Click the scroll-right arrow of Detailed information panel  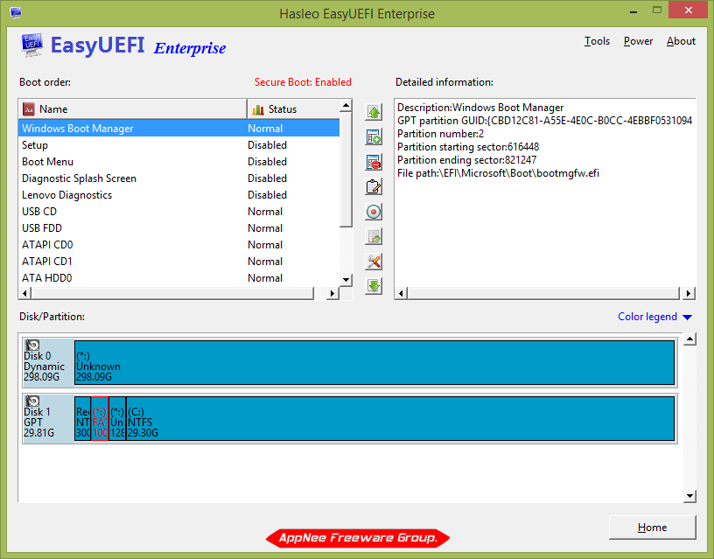click(689, 293)
